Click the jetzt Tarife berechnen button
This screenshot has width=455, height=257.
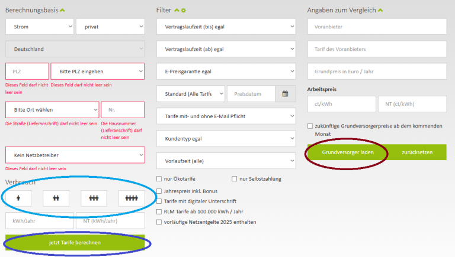coord(75,243)
